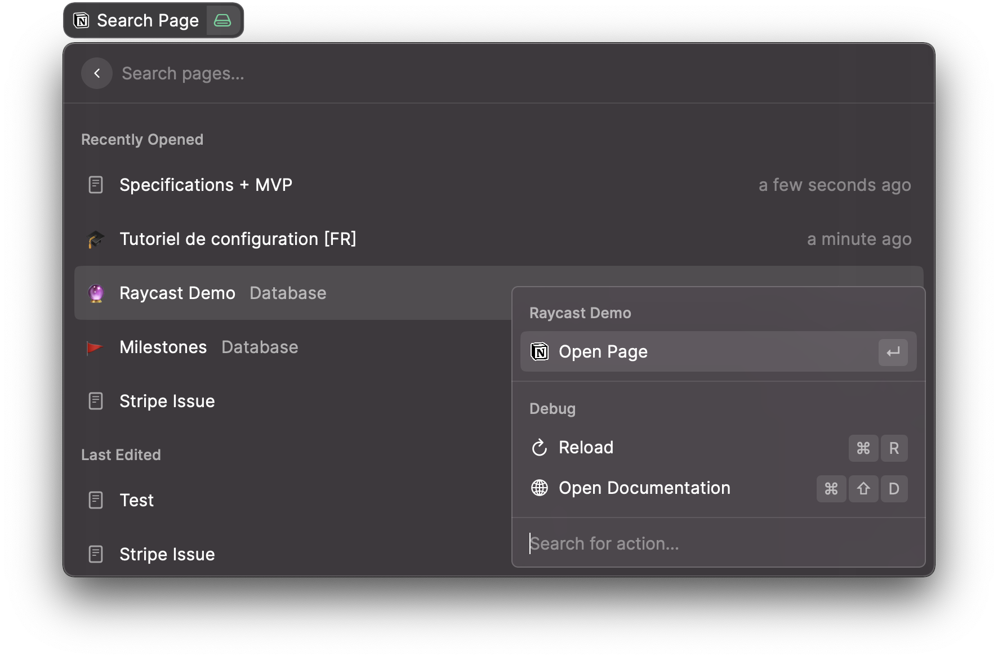Click the page icon beside Test
Image resolution: width=998 pixels, height=660 pixels.
tap(96, 500)
